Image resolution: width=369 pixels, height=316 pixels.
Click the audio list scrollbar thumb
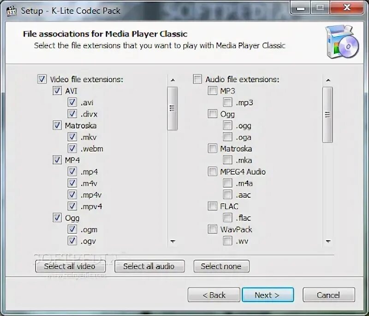(x=327, y=115)
